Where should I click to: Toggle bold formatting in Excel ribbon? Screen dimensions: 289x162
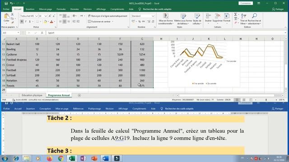[22, 22]
